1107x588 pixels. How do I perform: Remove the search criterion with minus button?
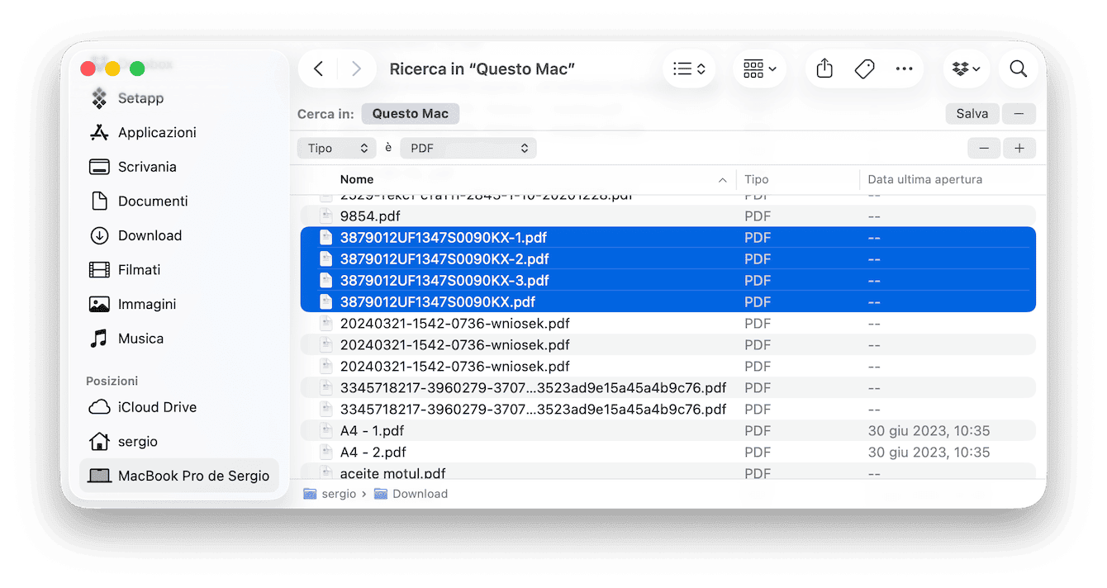[984, 149]
